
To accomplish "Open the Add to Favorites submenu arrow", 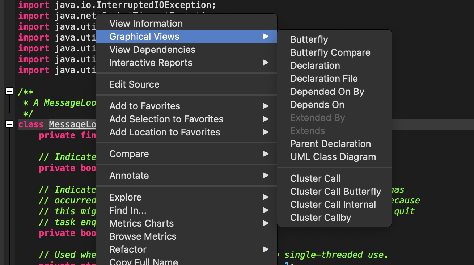I will 266,106.
